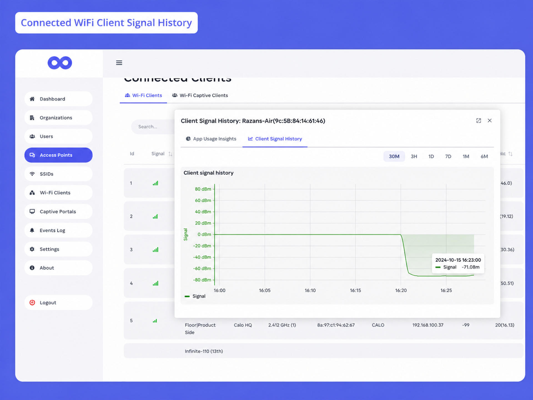The height and width of the screenshot is (400, 533).
Task: Go to Users in the sidebar
Action: pyautogui.click(x=58, y=136)
